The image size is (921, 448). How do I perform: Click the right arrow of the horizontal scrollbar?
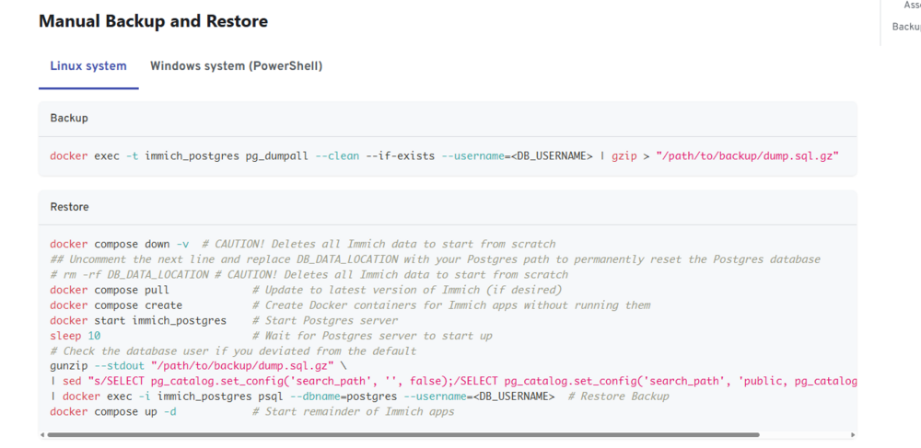(854, 434)
